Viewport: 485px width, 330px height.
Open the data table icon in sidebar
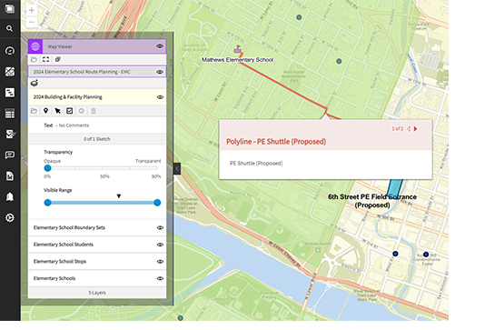[10, 114]
